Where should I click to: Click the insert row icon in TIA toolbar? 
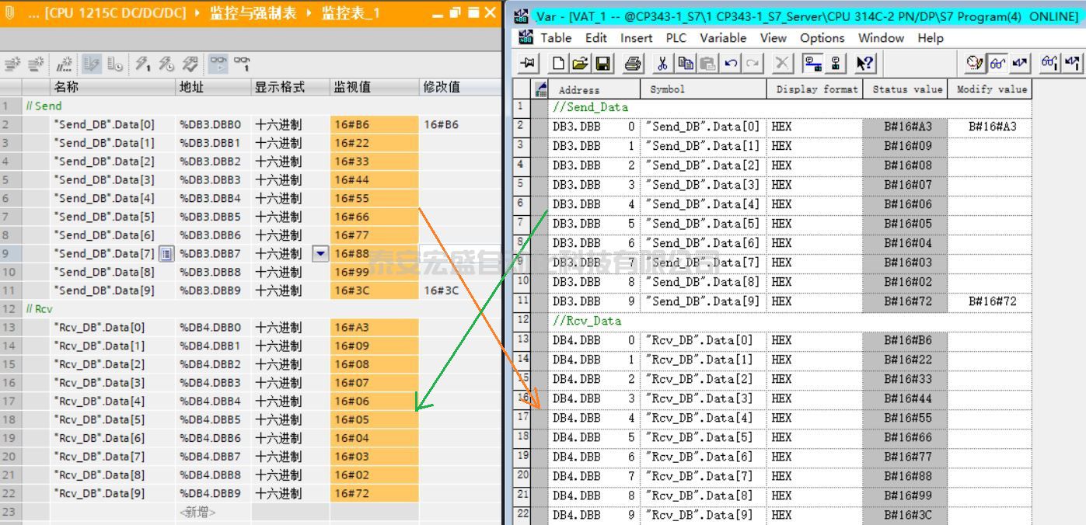coord(12,64)
